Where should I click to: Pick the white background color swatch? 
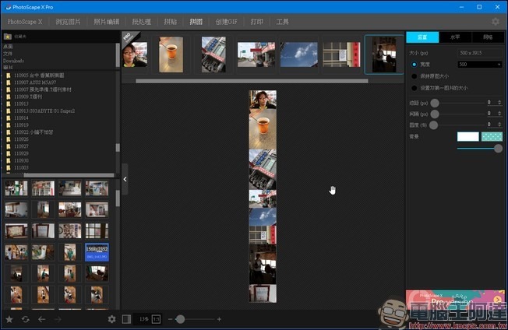coord(467,136)
